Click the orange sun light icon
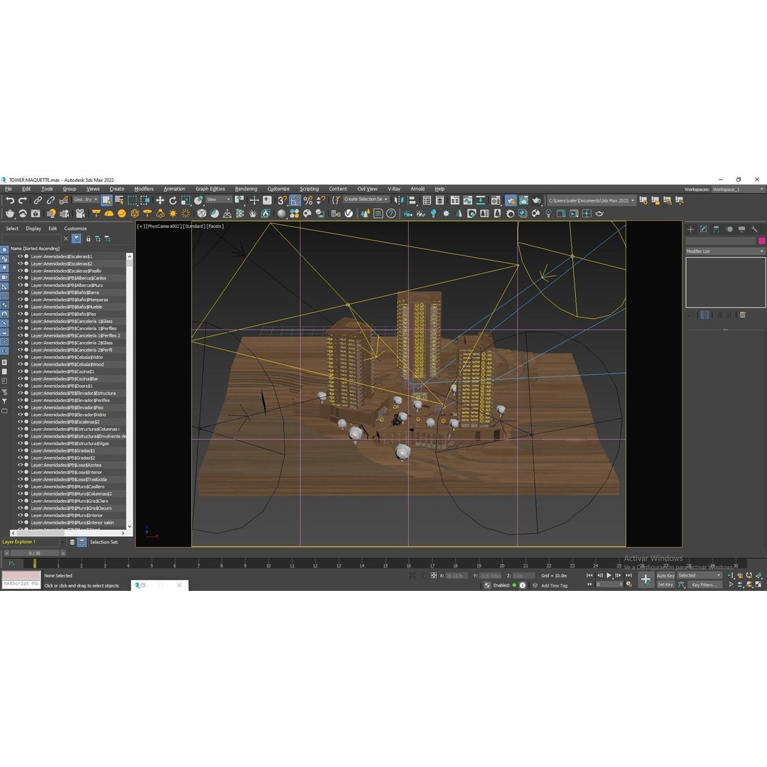 [173, 214]
